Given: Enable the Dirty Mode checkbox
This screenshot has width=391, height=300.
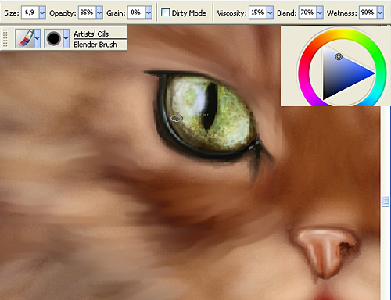Looking at the screenshot, I should [165, 12].
